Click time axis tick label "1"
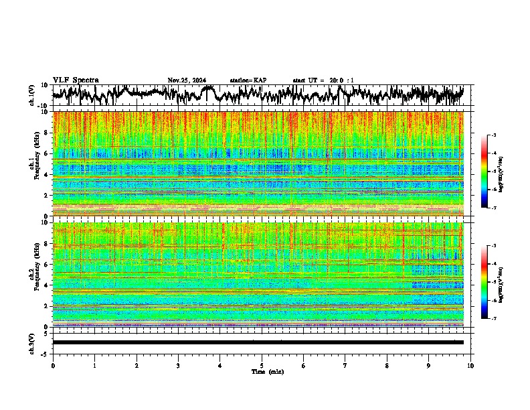The image size is (530, 410). click(x=94, y=366)
